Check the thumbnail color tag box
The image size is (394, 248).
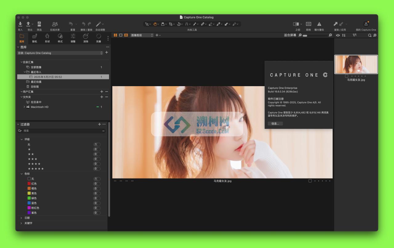tap(347, 76)
